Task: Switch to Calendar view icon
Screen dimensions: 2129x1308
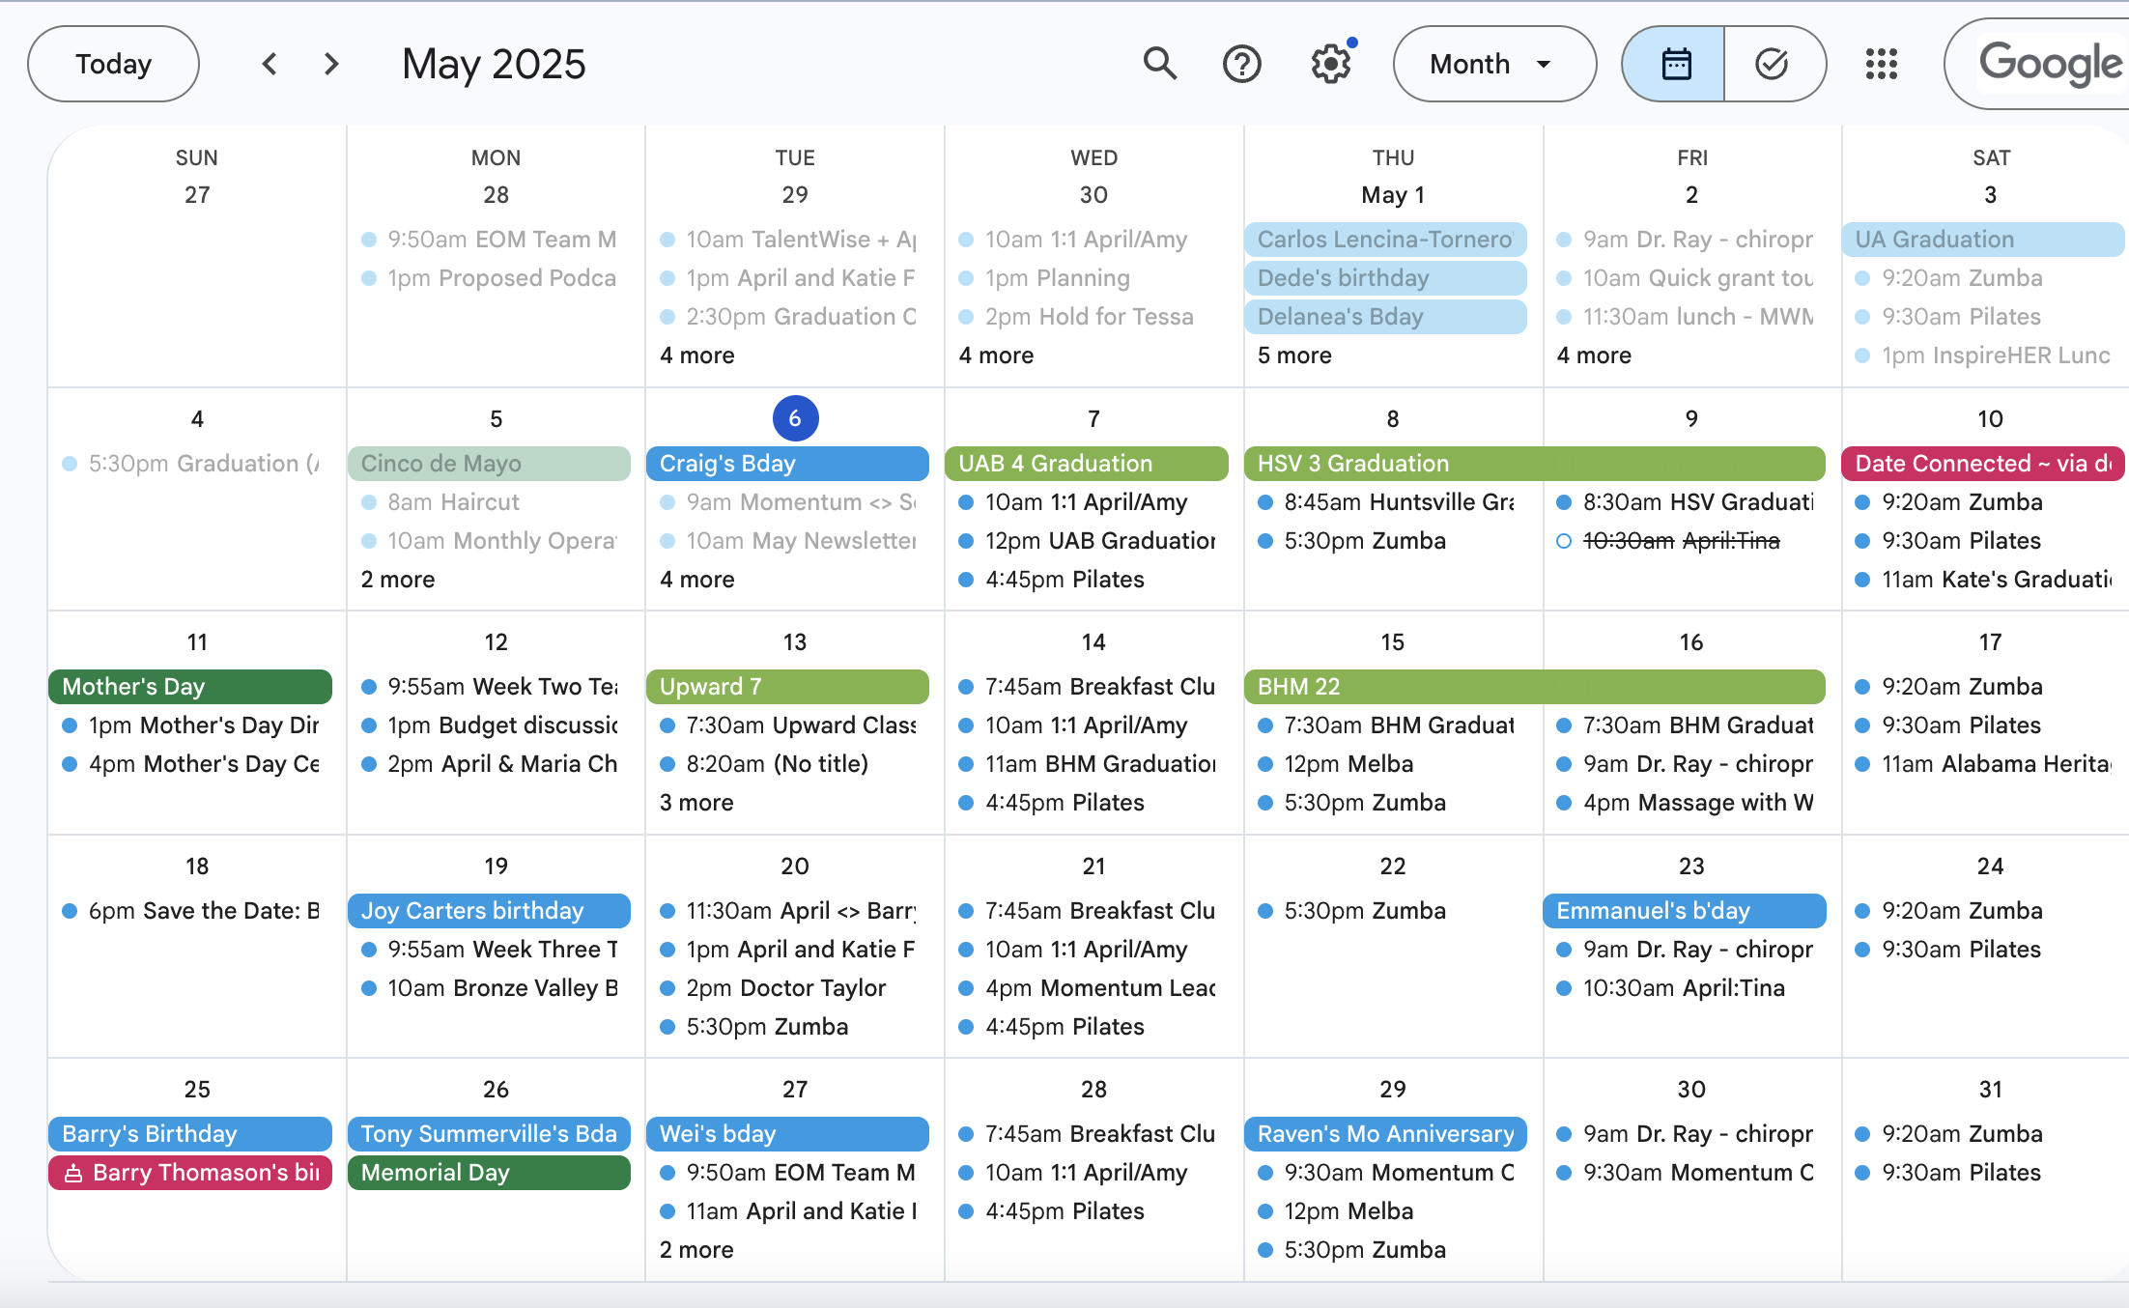Action: pos(1675,64)
